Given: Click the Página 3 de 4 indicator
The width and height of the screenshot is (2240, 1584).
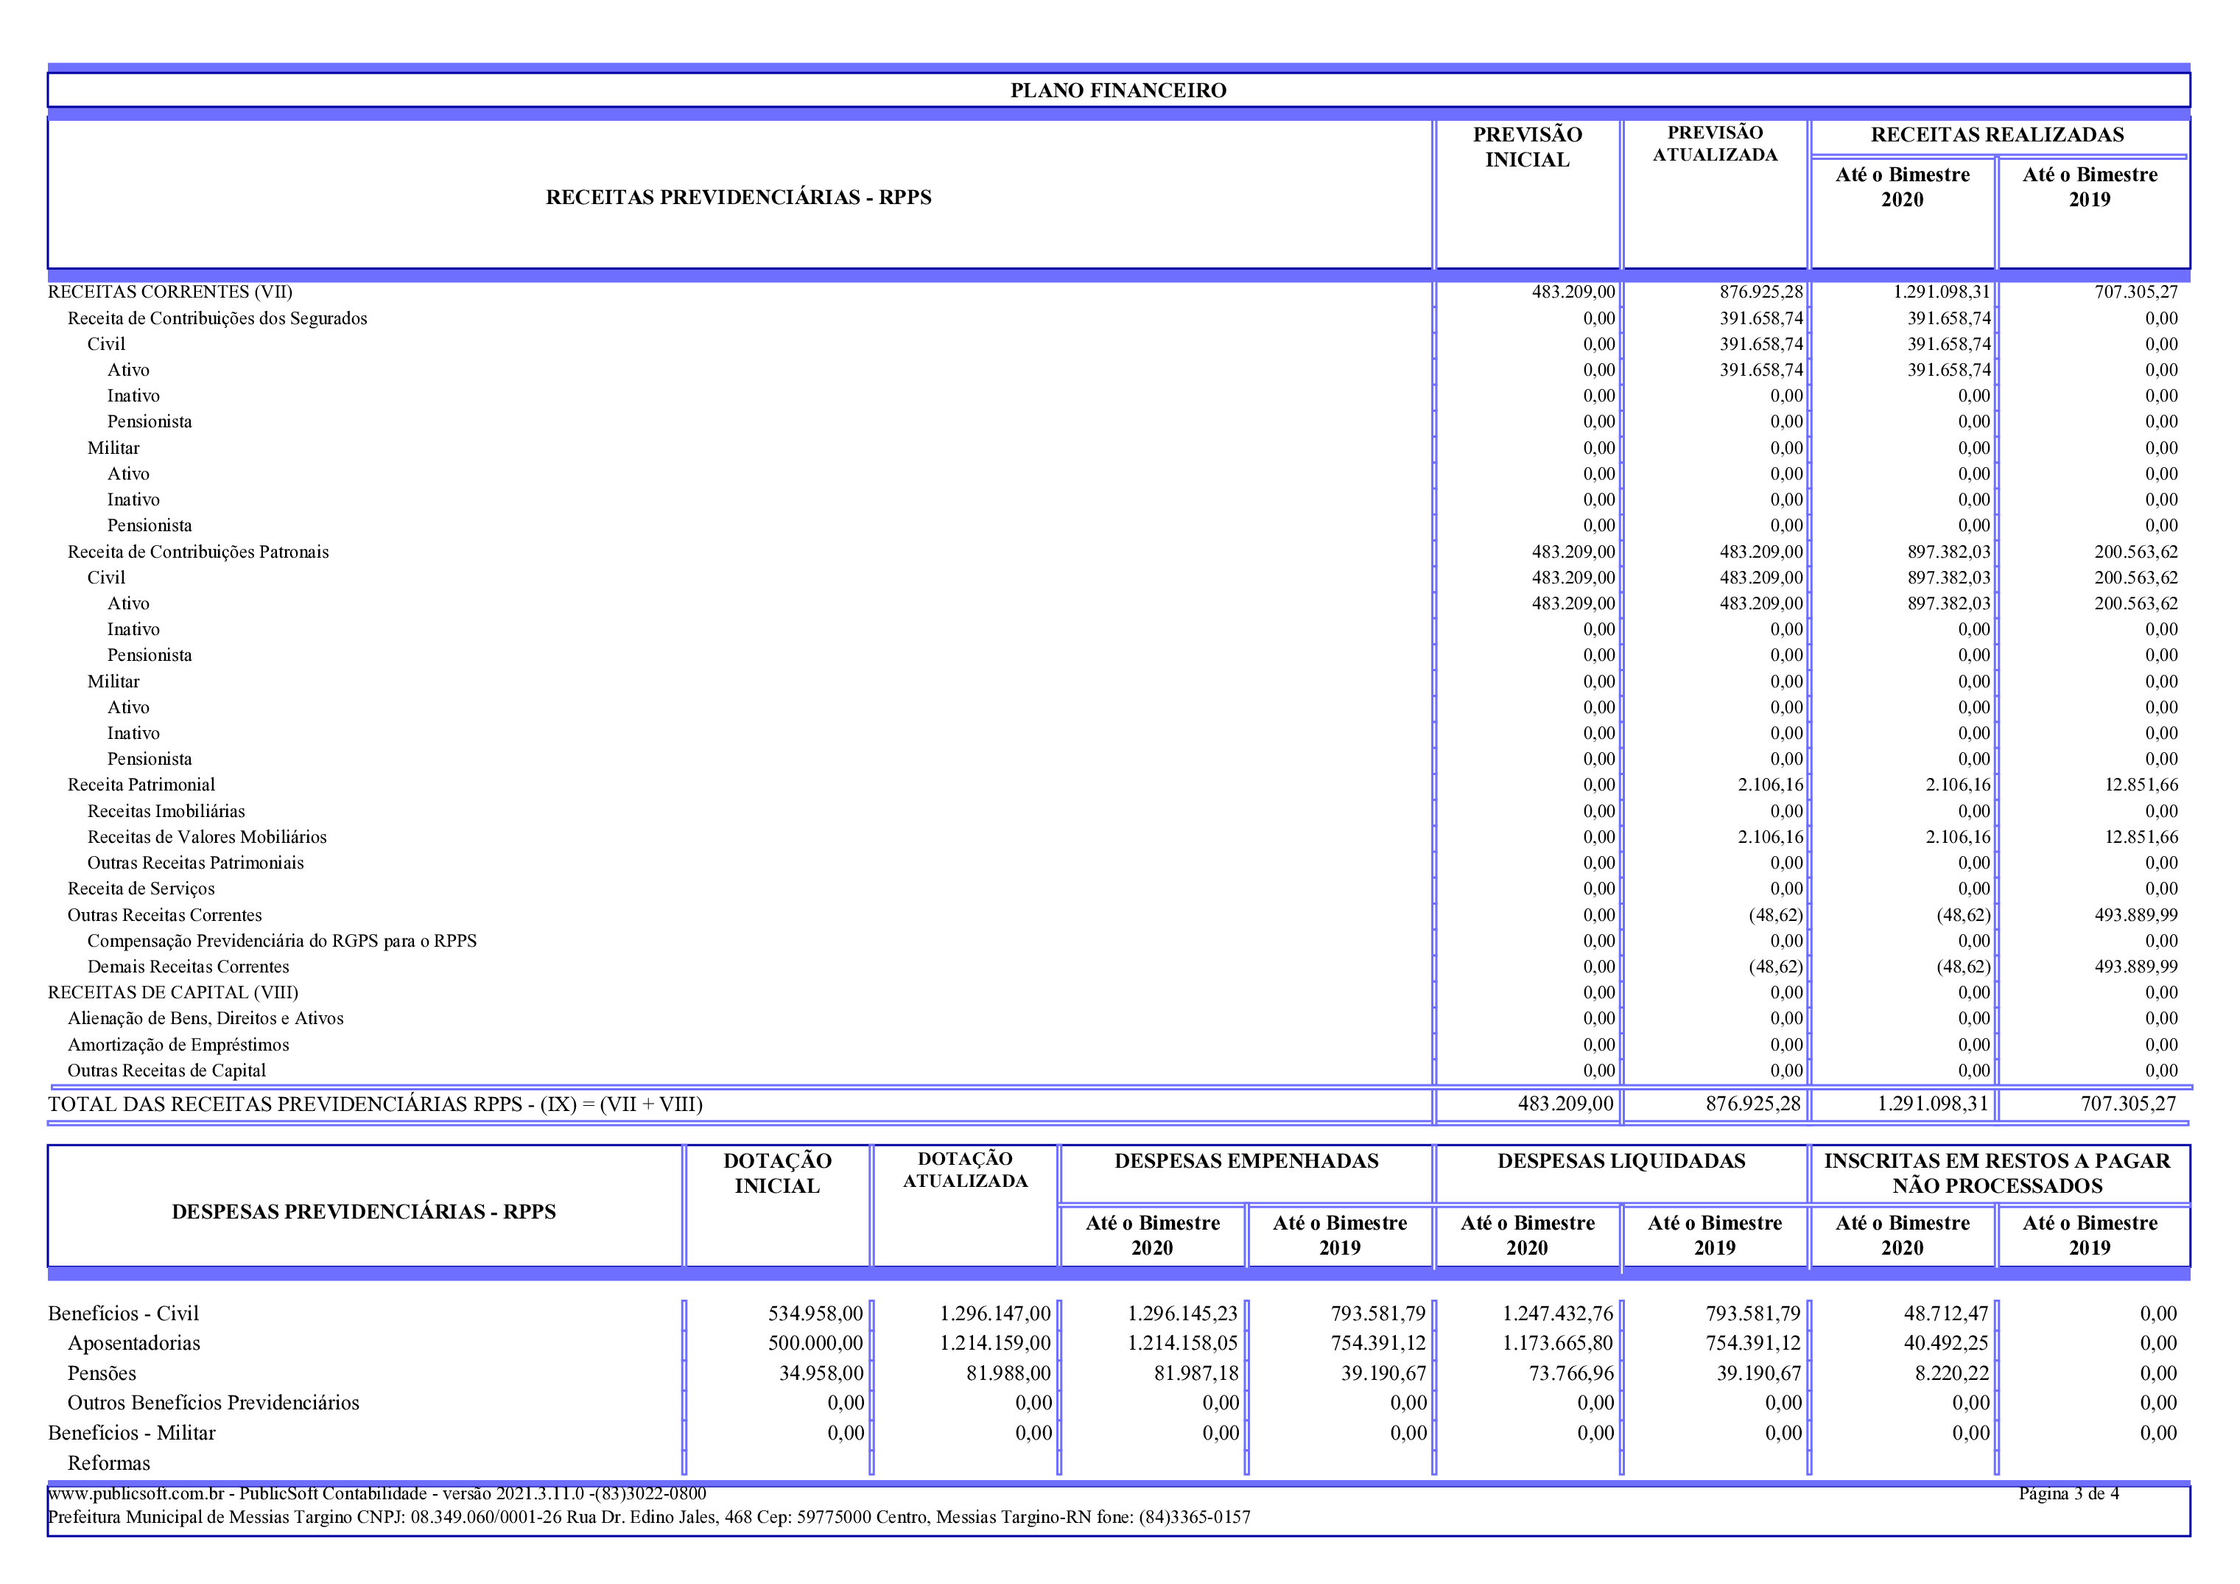Looking at the screenshot, I should [x=2068, y=1493].
